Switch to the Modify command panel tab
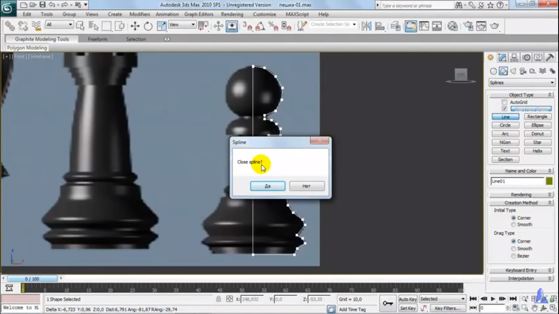Image resolution: width=559 pixels, height=314 pixels. 503,58
